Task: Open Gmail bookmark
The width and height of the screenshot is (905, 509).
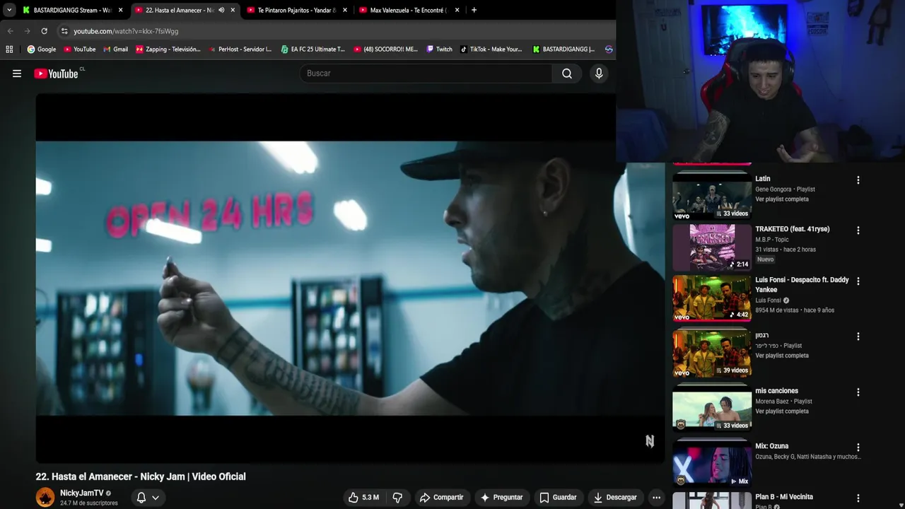Action: coord(115,49)
